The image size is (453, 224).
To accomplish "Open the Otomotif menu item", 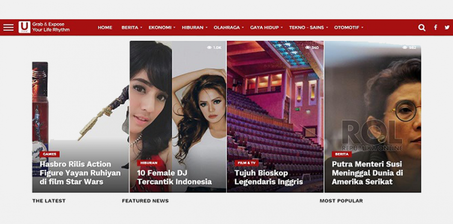I will [349, 28].
